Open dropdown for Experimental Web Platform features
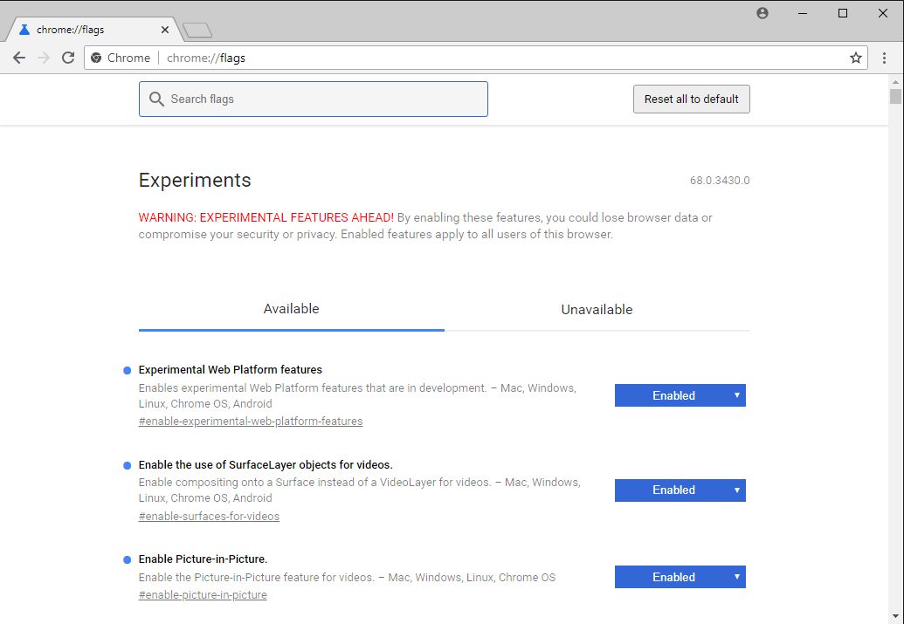The height and width of the screenshot is (624, 904). 680,395
